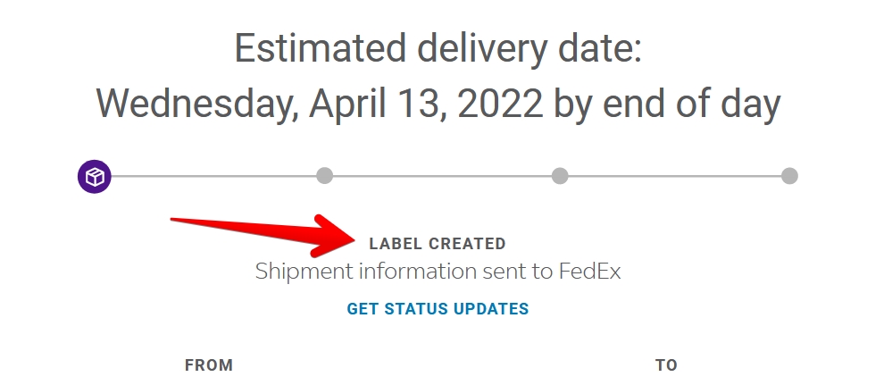Click the LABEL CREATED status text

[438, 244]
